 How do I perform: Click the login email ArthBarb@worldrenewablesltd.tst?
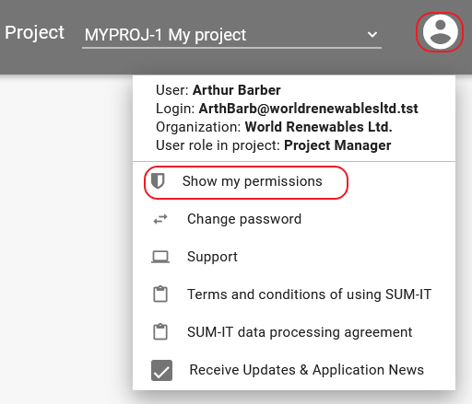point(308,109)
